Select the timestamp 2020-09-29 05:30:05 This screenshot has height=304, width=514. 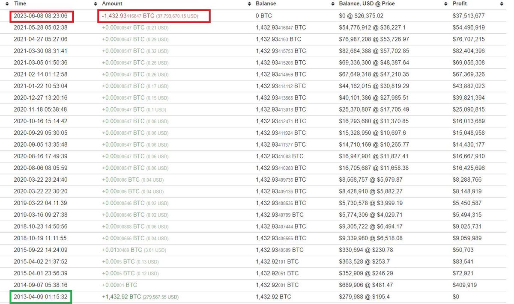[x=41, y=133]
